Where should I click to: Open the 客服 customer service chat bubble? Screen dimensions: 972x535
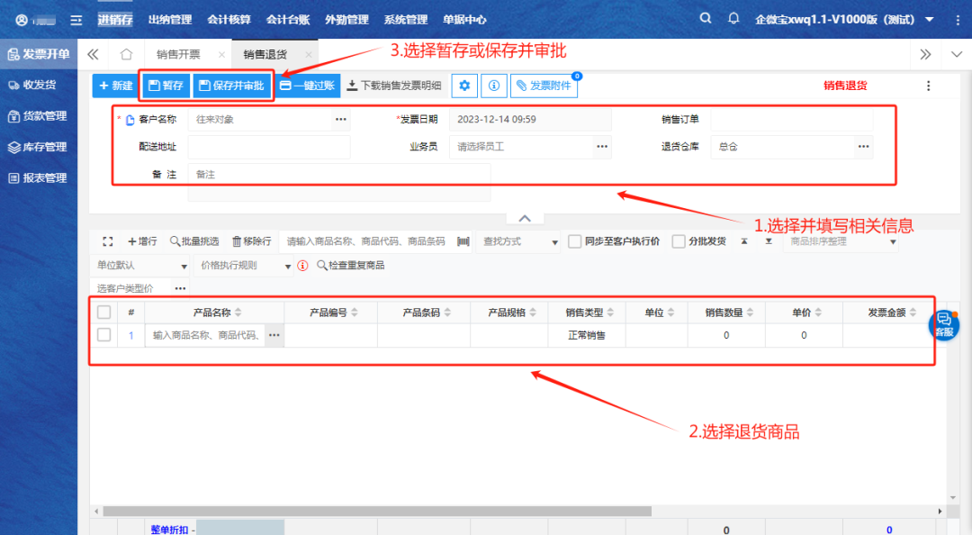coord(943,324)
